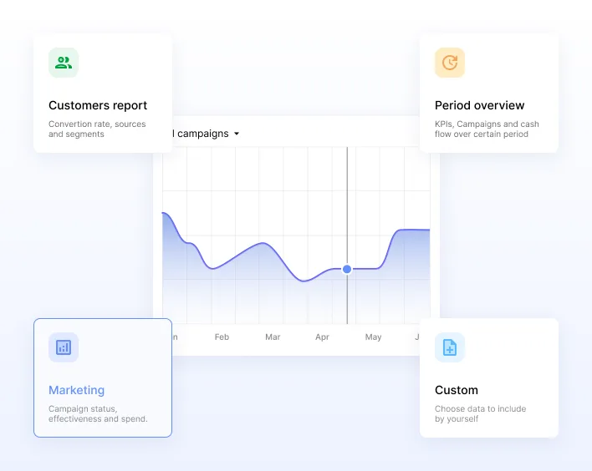This screenshot has height=471, width=592.
Task: Select the Customers report title
Action: point(98,105)
